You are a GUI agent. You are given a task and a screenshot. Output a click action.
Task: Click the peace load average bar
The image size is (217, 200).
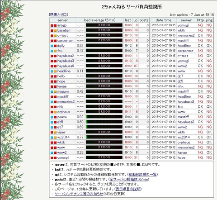coord(104,117)
